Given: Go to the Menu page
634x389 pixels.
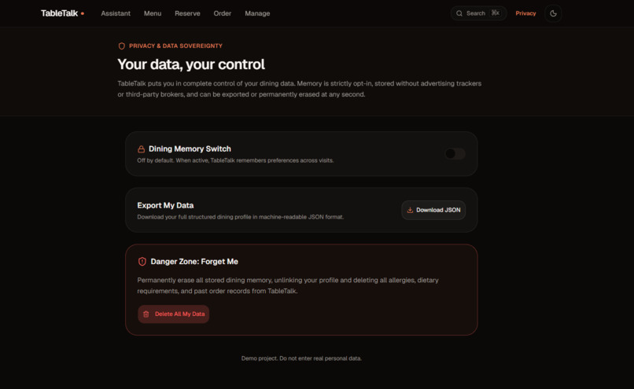Looking at the screenshot, I should [x=153, y=13].
